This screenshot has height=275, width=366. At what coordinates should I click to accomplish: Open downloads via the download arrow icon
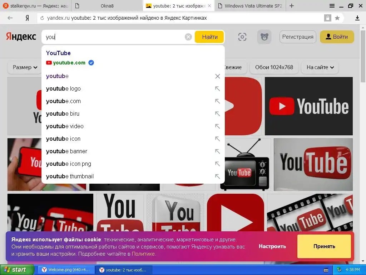tap(357, 18)
